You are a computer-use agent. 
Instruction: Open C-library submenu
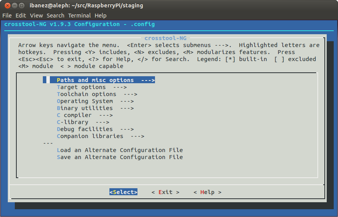click(x=83, y=122)
